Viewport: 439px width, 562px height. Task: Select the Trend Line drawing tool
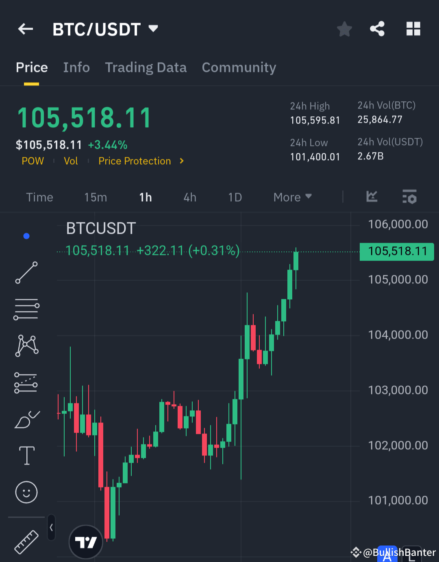26,272
